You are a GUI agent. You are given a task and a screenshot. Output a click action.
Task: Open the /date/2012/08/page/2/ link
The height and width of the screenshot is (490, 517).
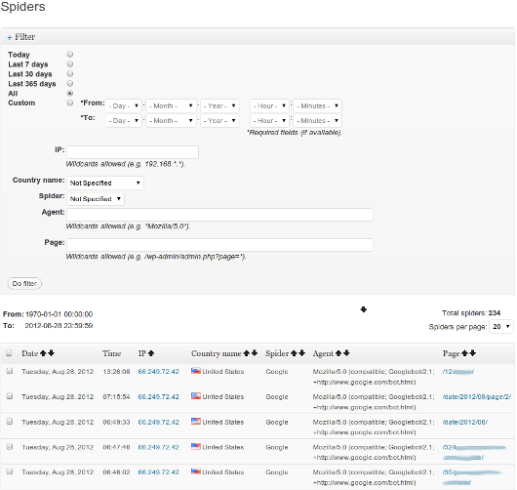(x=477, y=397)
